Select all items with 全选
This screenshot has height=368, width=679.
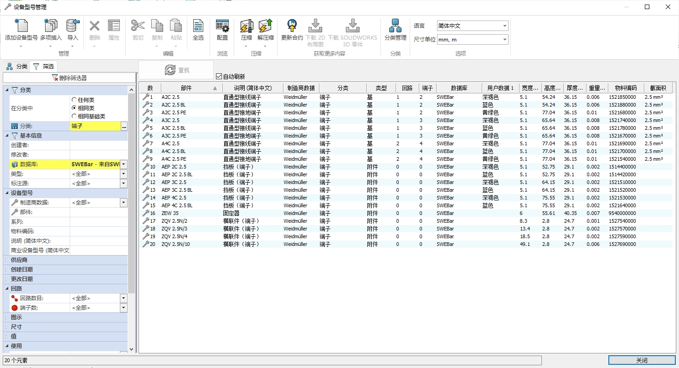tap(198, 26)
